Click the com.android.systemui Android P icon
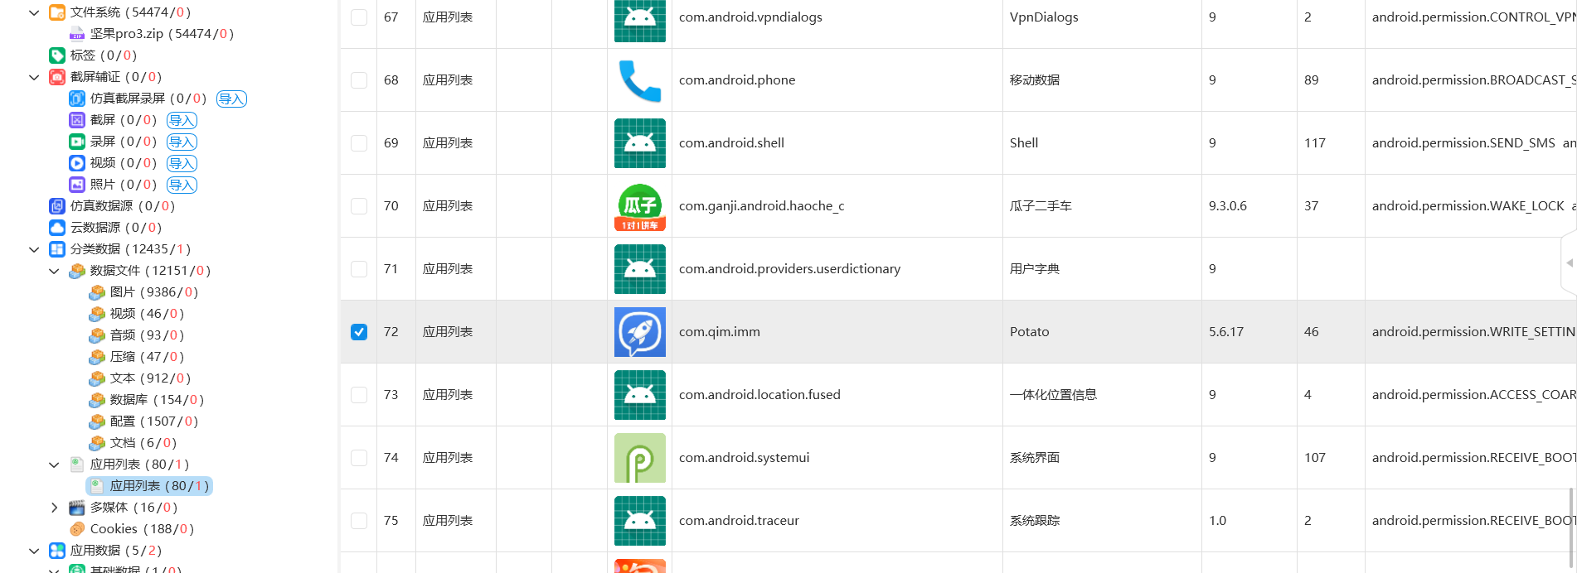 (640, 458)
